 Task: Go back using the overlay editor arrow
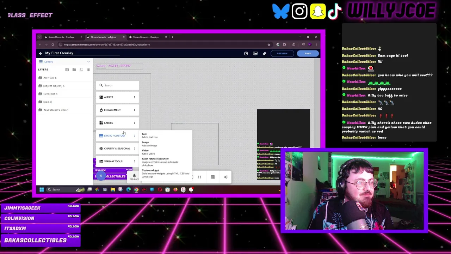coord(41,53)
